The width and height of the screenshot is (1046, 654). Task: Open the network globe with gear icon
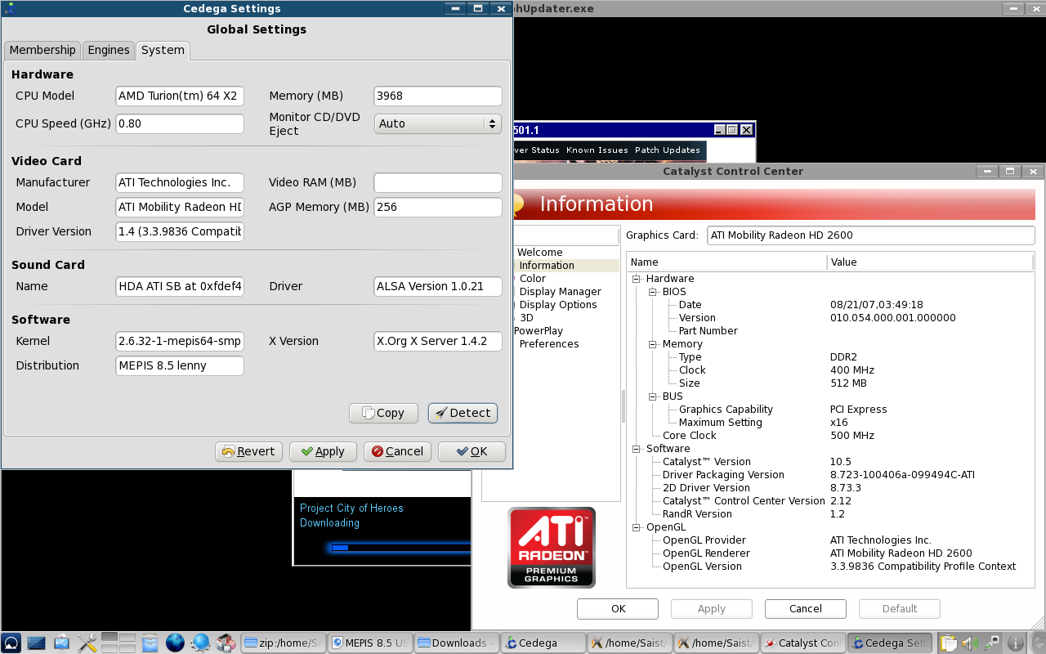click(x=200, y=643)
